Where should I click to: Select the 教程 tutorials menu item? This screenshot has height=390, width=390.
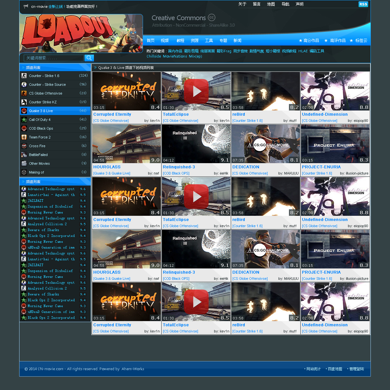click(180, 41)
